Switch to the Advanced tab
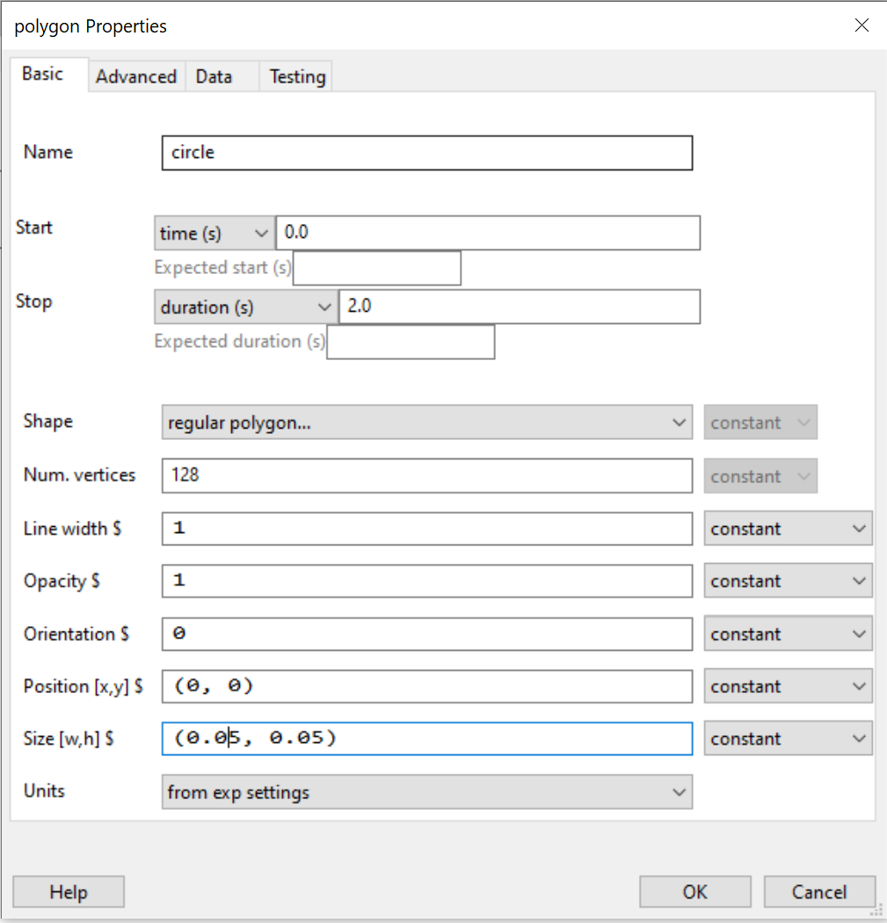 pyautogui.click(x=136, y=76)
